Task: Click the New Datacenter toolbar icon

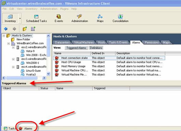Action: click(x=33, y=29)
